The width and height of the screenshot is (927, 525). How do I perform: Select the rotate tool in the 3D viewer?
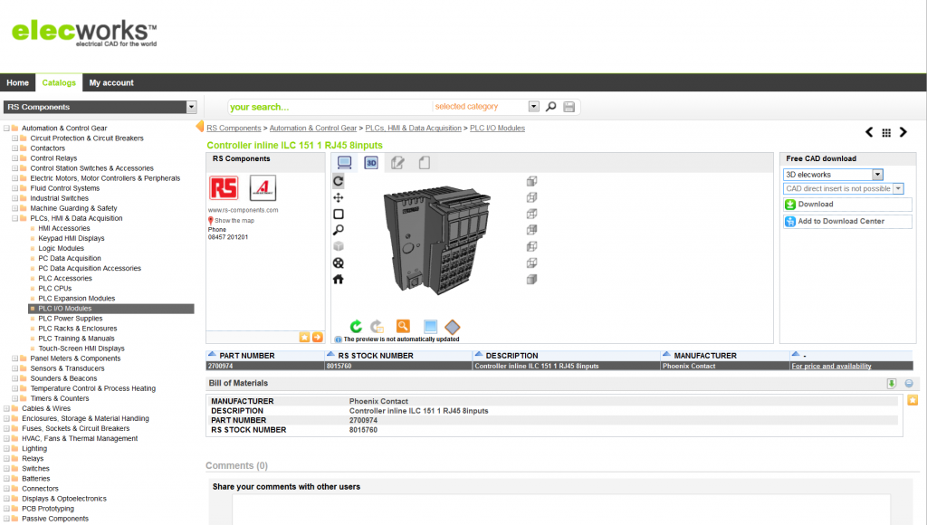click(339, 182)
